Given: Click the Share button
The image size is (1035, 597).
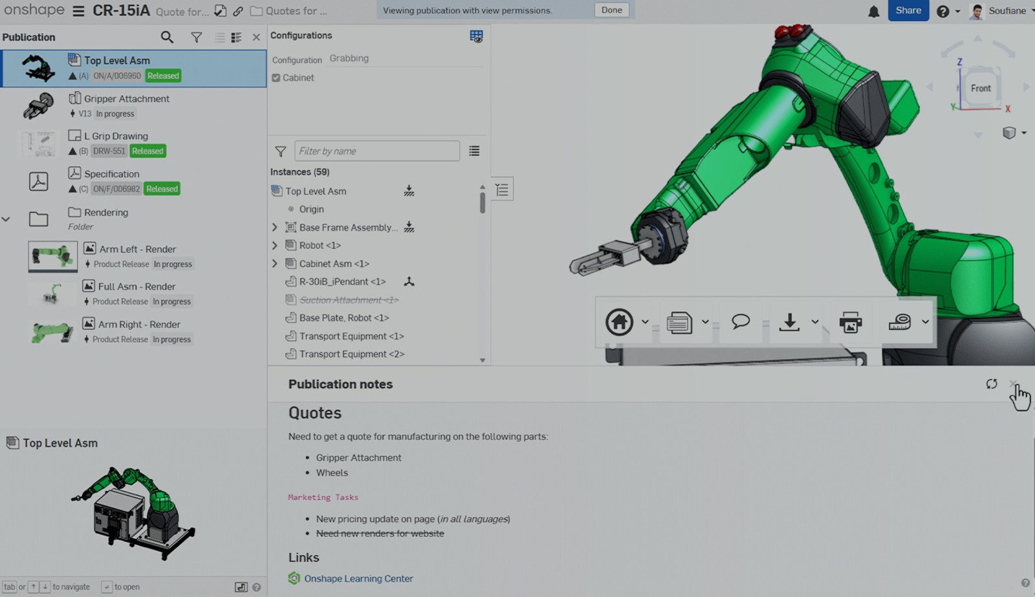Looking at the screenshot, I should tap(908, 10).
